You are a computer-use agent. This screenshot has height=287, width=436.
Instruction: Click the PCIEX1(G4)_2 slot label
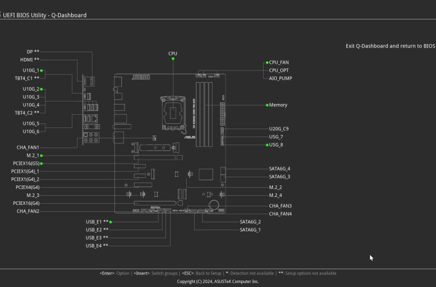click(25, 180)
